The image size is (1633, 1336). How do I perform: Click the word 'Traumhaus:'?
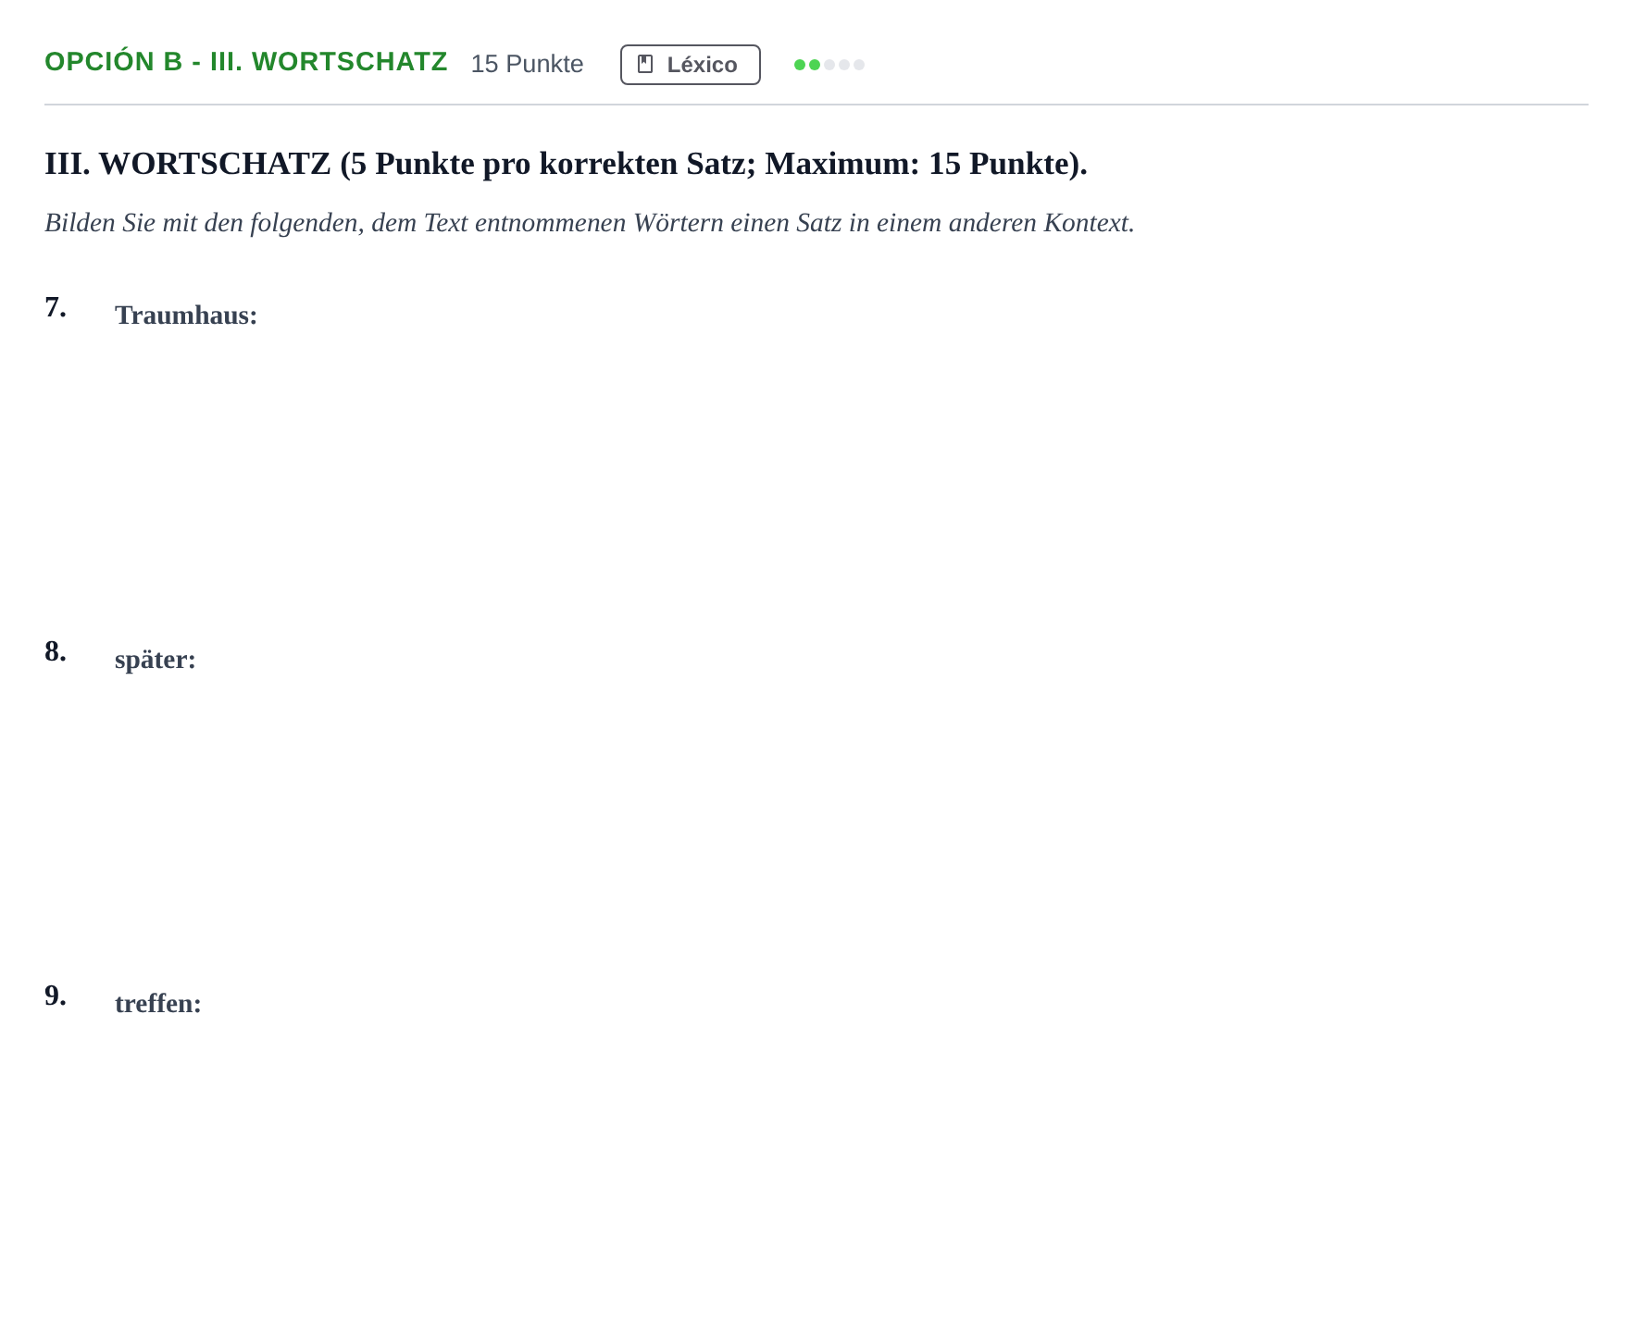pyautogui.click(x=186, y=315)
